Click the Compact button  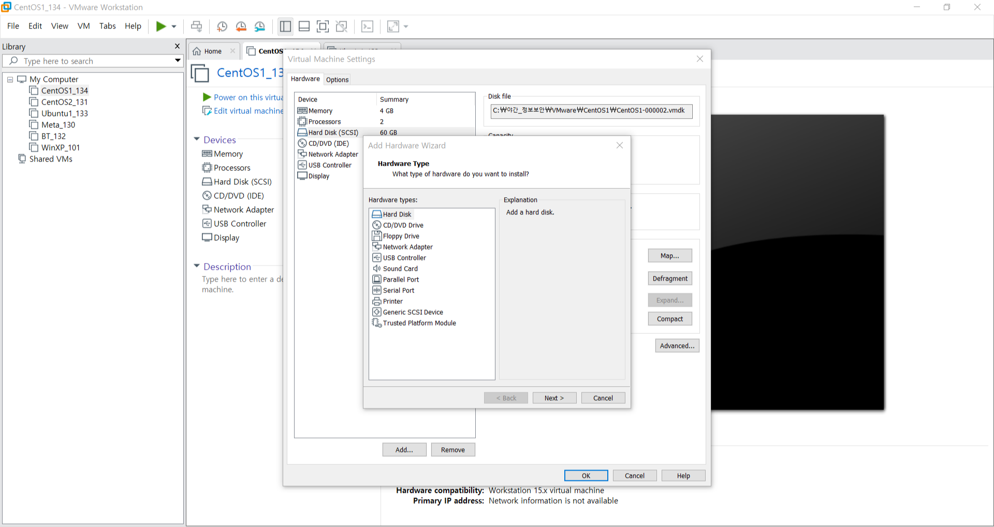pyautogui.click(x=669, y=319)
